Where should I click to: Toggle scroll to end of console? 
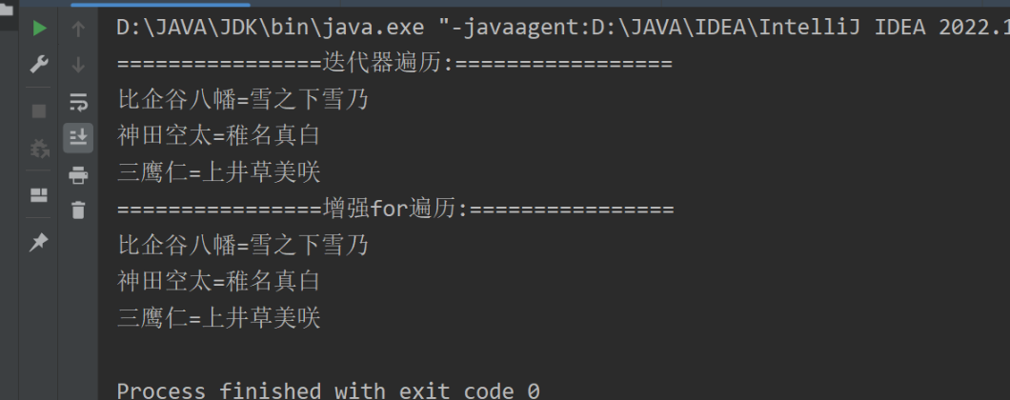pos(78,137)
